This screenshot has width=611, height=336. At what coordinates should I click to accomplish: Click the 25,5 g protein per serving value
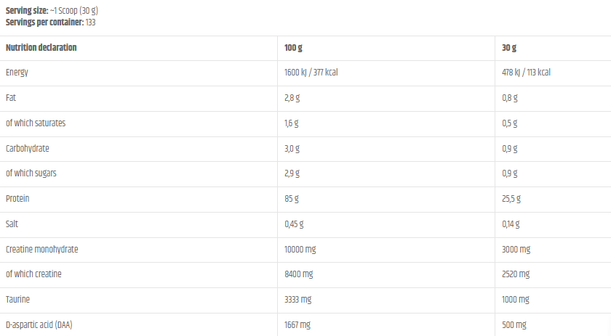click(511, 198)
